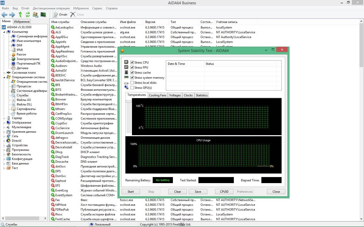Open the Дистанционные операции menu
The width and height of the screenshot is (364, 227).
[x=51, y=8]
